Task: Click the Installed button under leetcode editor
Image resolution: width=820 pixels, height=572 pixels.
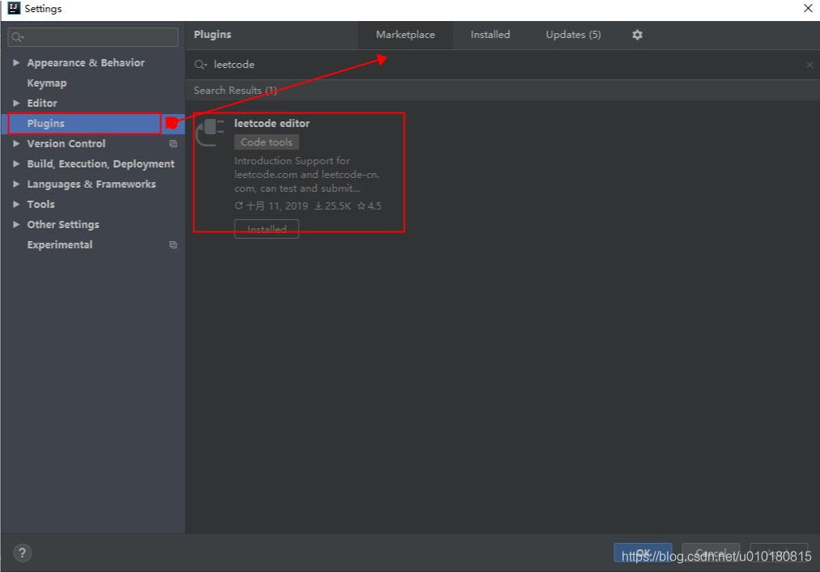Action: pyautogui.click(x=266, y=229)
